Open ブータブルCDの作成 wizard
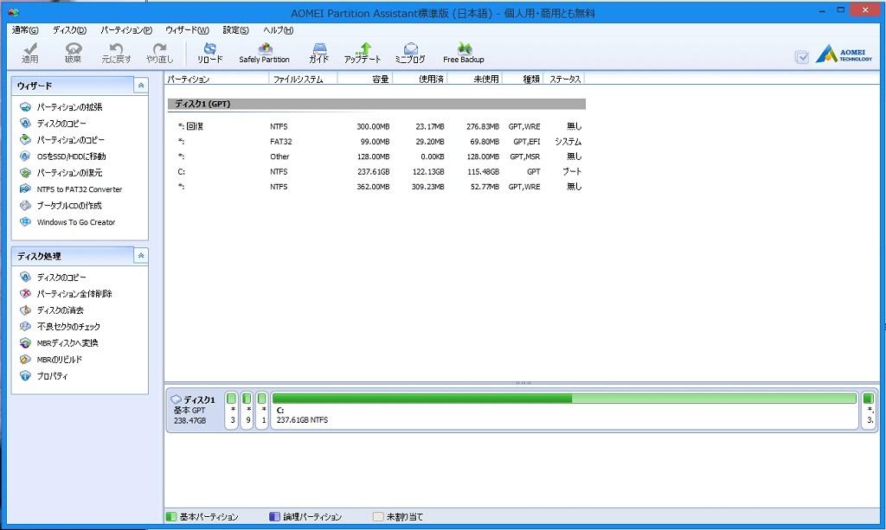The height and width of the screenshot is (530, 886). pos(61,206)
